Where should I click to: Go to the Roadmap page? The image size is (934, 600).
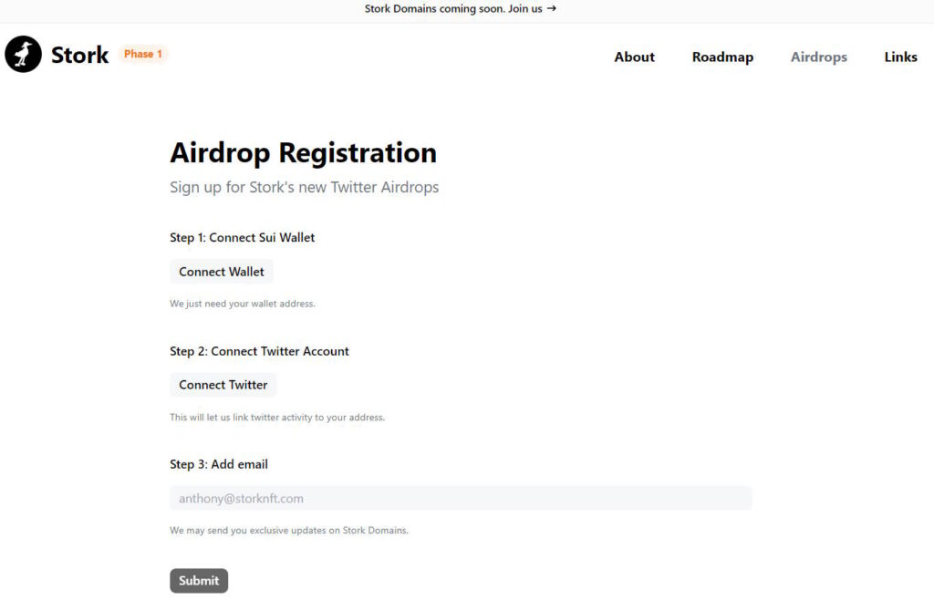coord(722,57)
